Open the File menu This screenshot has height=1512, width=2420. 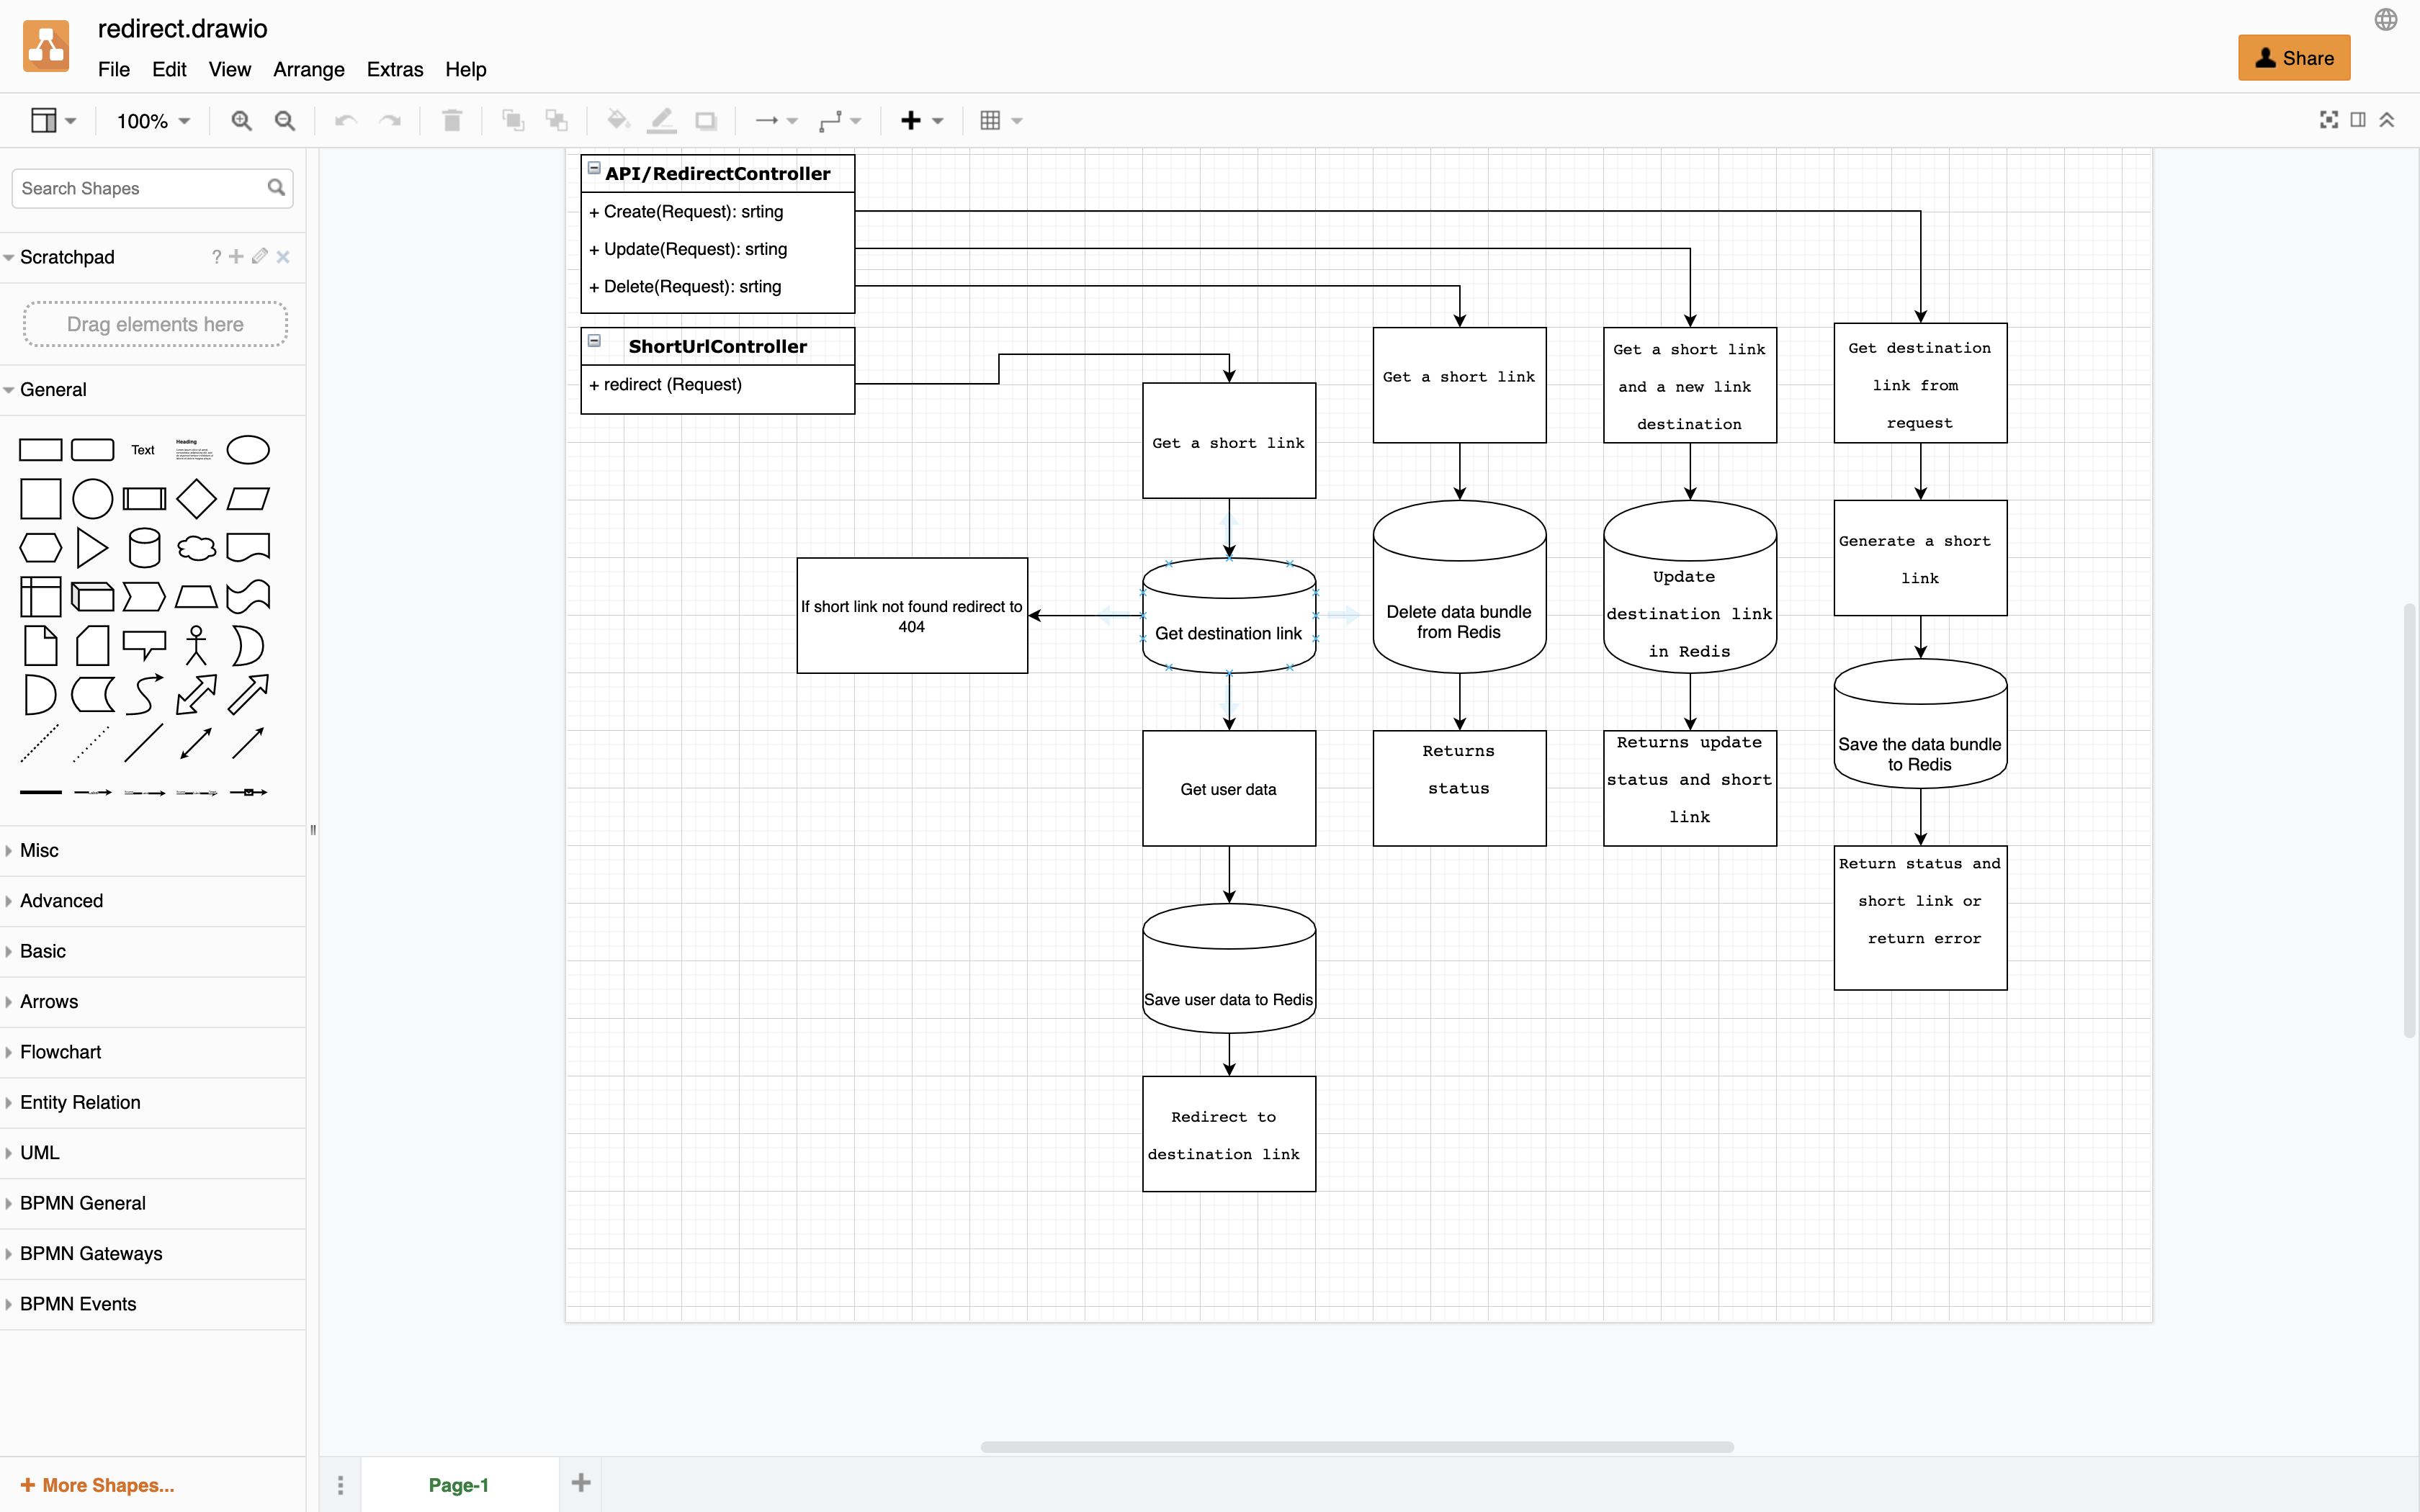[x=114, y=69]
